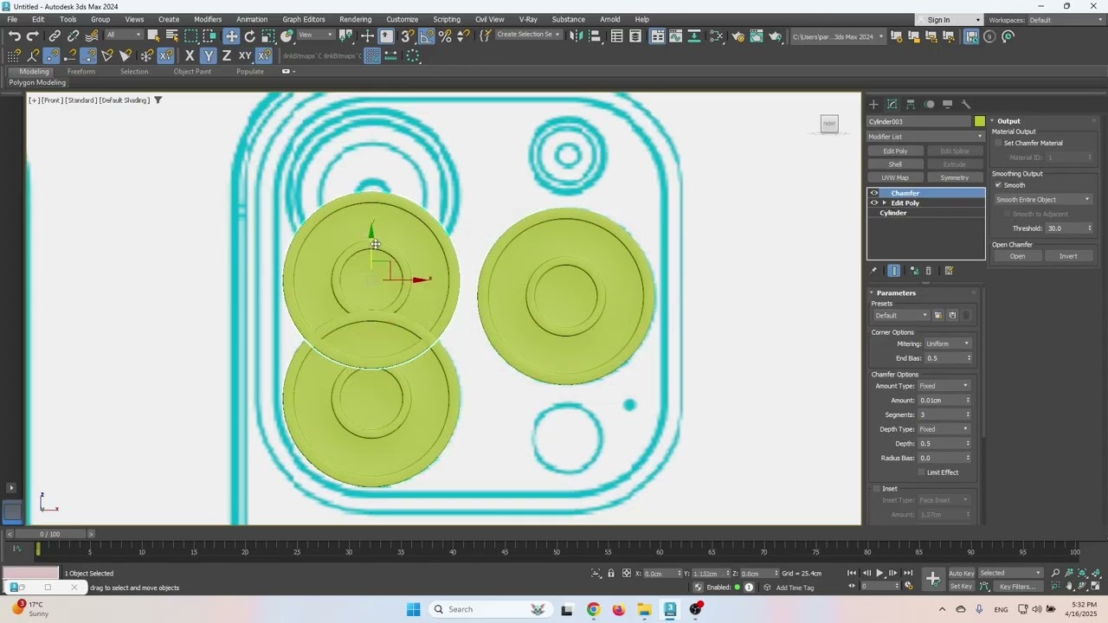
Task: Open the Modifier List dropdown
Action: click(926, 136)
